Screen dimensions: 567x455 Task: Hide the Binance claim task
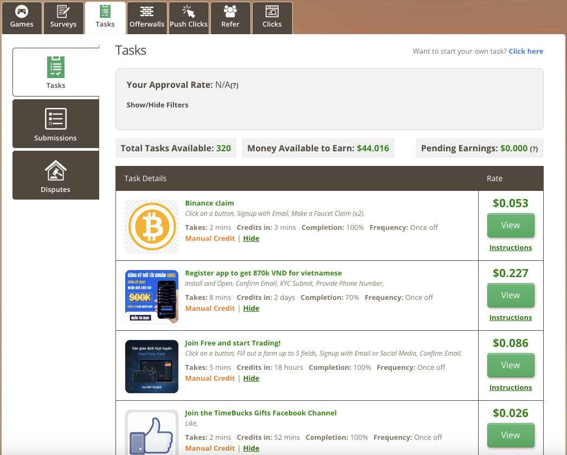[251, 239]
